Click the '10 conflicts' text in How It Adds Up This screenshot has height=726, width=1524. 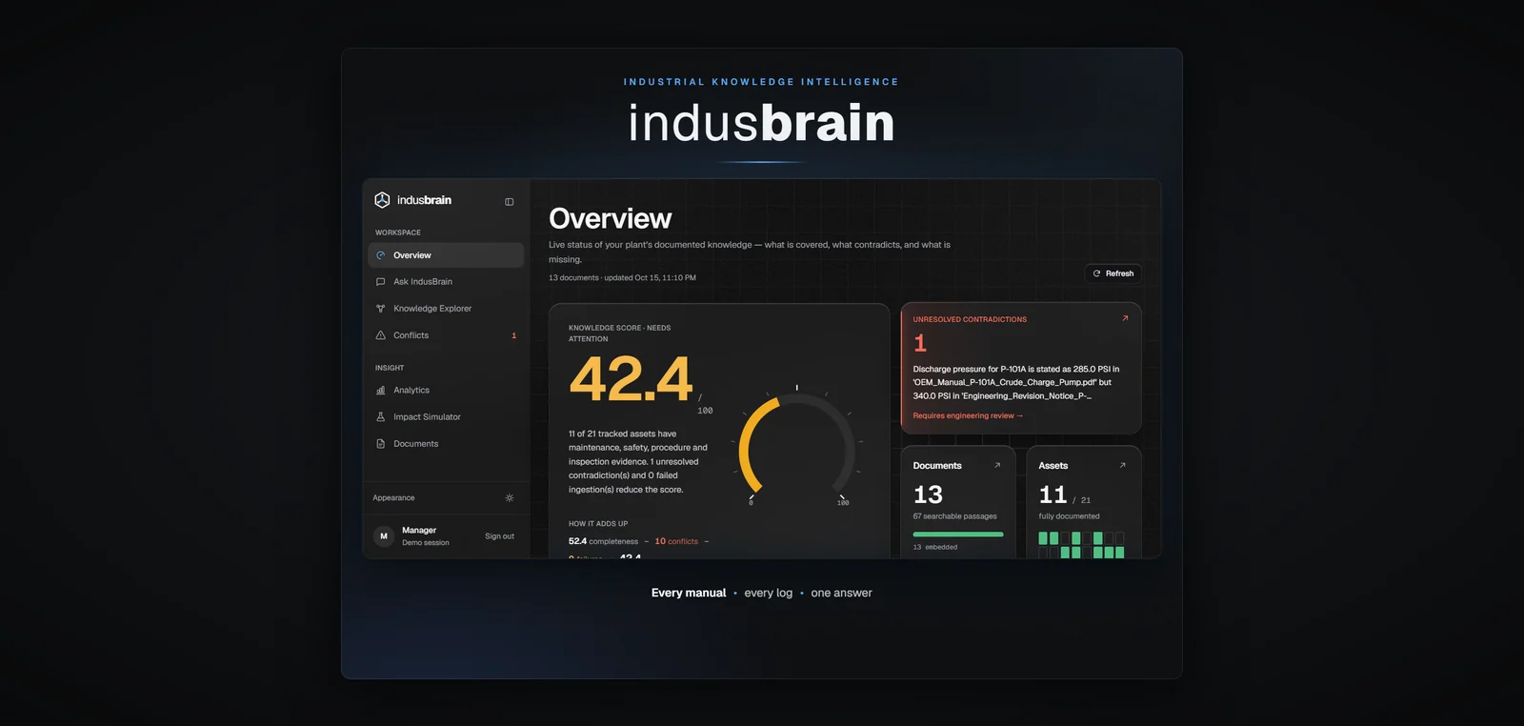[x=676, y=541]
